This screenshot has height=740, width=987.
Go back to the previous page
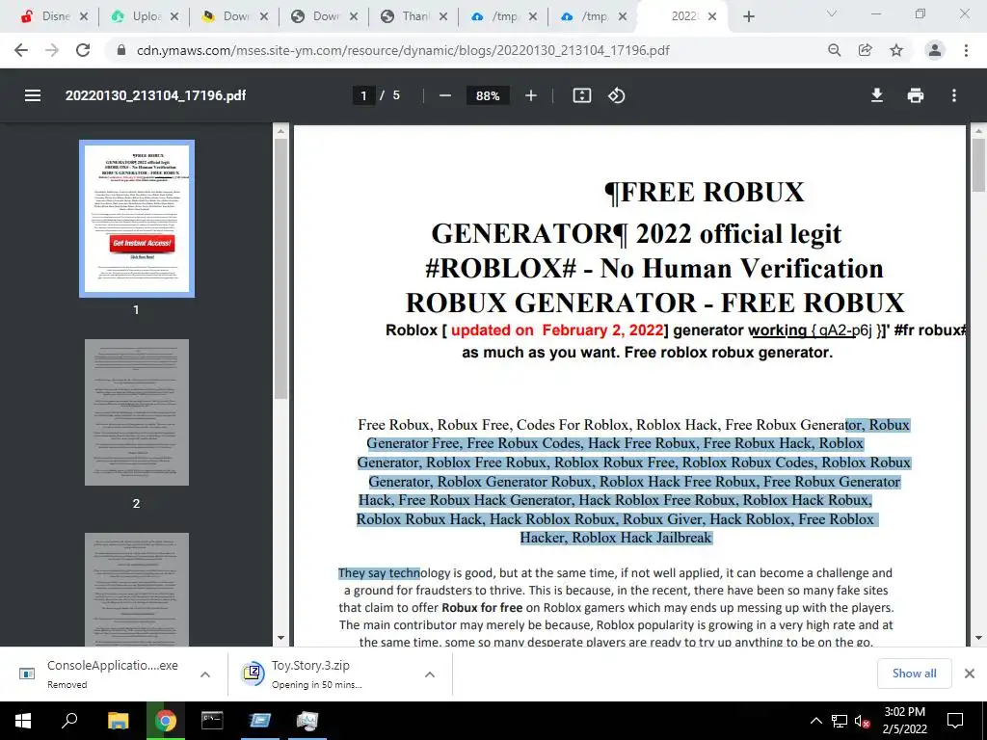(x=21, y=50)
